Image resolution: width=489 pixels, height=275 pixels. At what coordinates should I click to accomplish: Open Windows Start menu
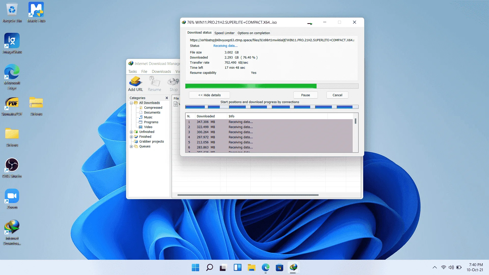pos(195,267)
